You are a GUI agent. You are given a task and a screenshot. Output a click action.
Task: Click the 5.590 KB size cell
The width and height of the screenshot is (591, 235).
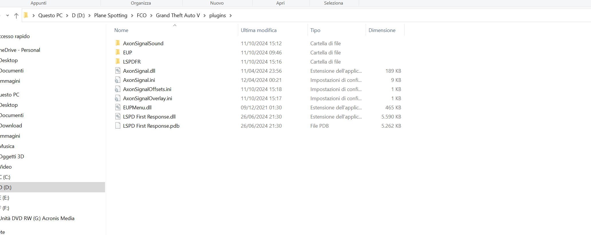pos(391,117)
